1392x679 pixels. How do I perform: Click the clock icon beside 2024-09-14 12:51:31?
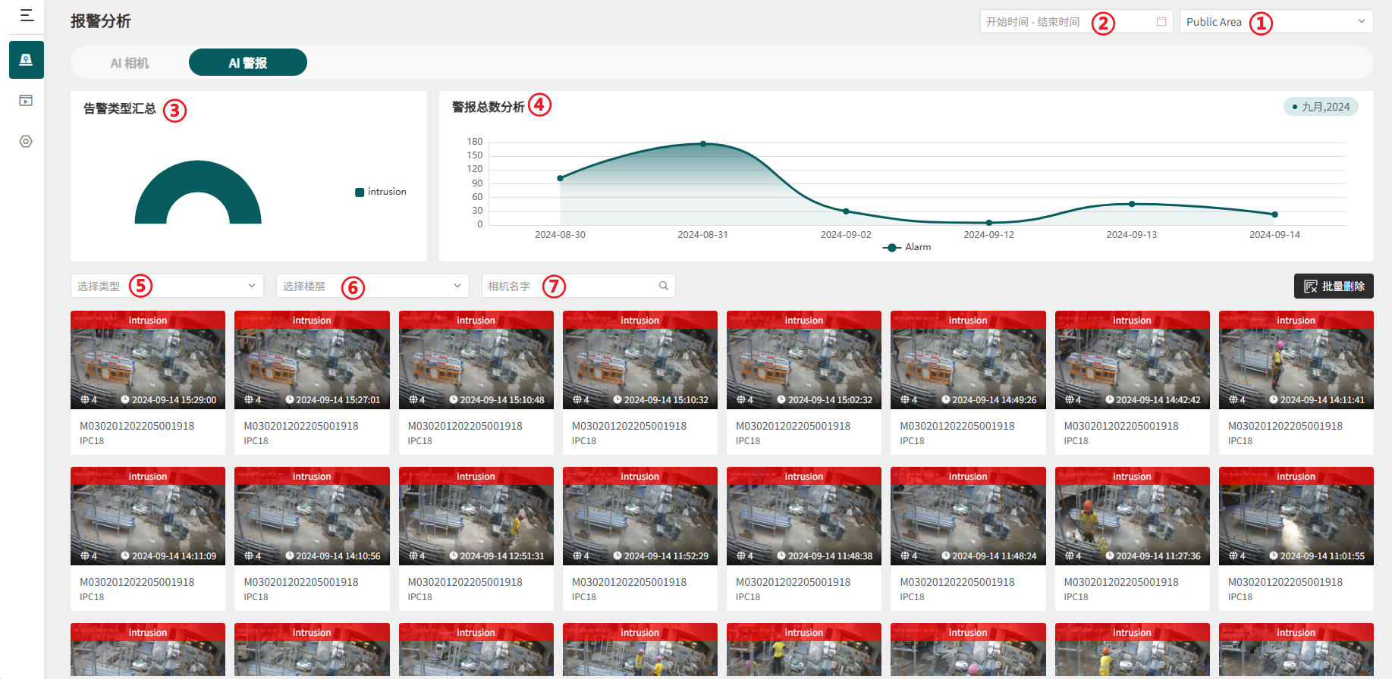[454, 555]
